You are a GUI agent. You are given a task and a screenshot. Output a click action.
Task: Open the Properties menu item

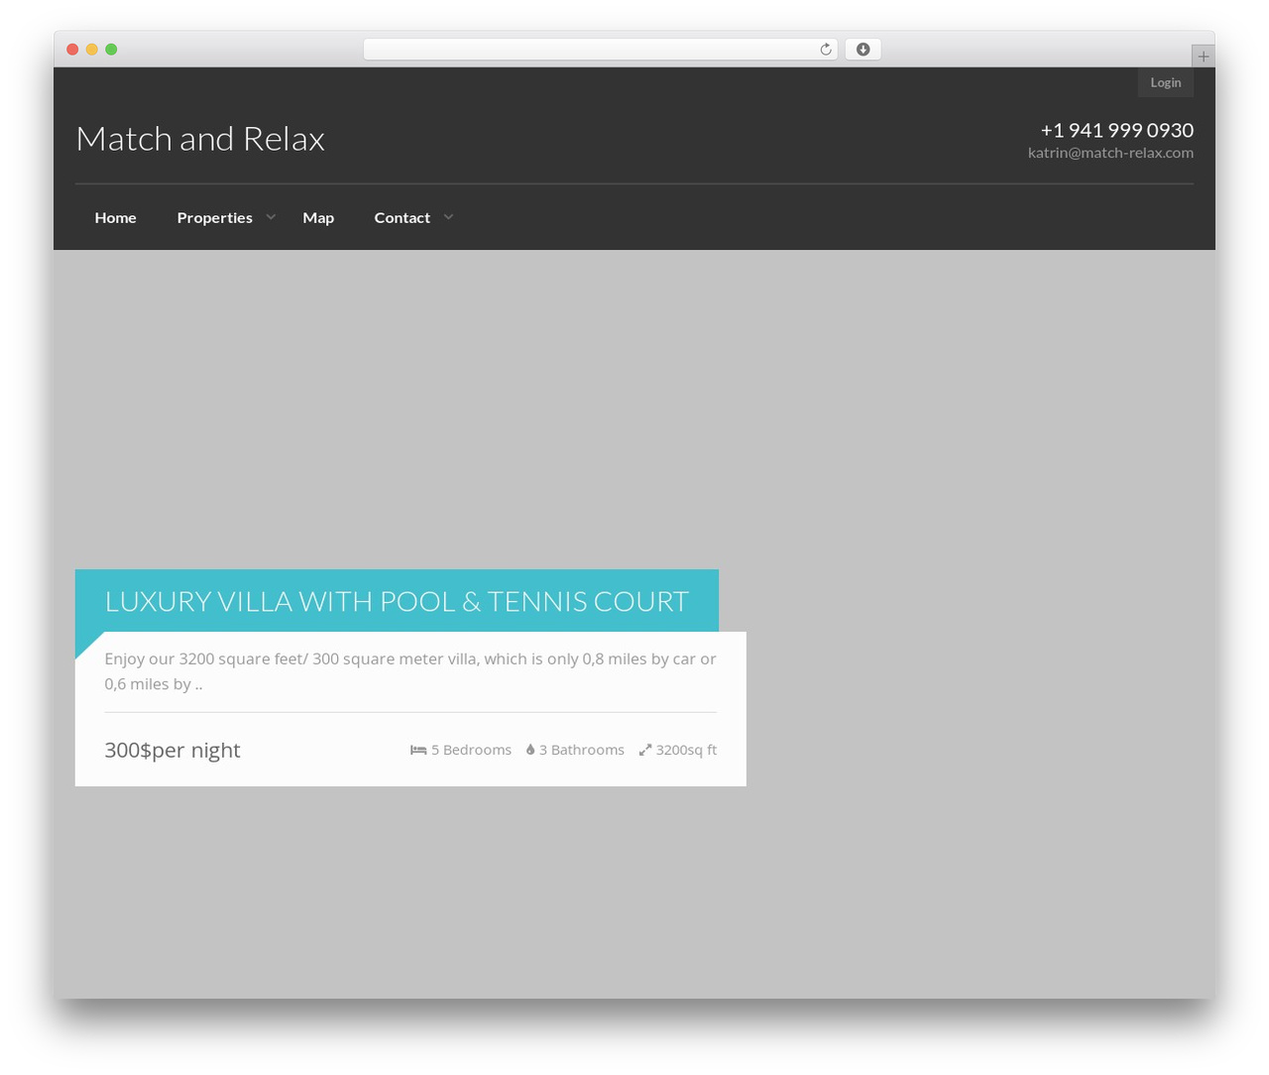coord(215,217)
